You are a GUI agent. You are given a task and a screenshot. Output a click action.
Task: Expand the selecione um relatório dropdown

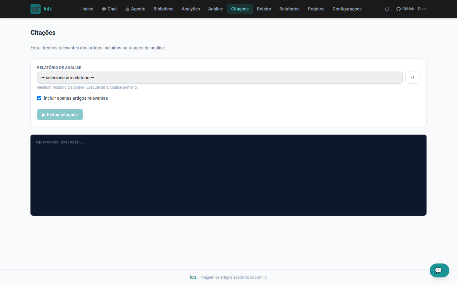point(220,78)
